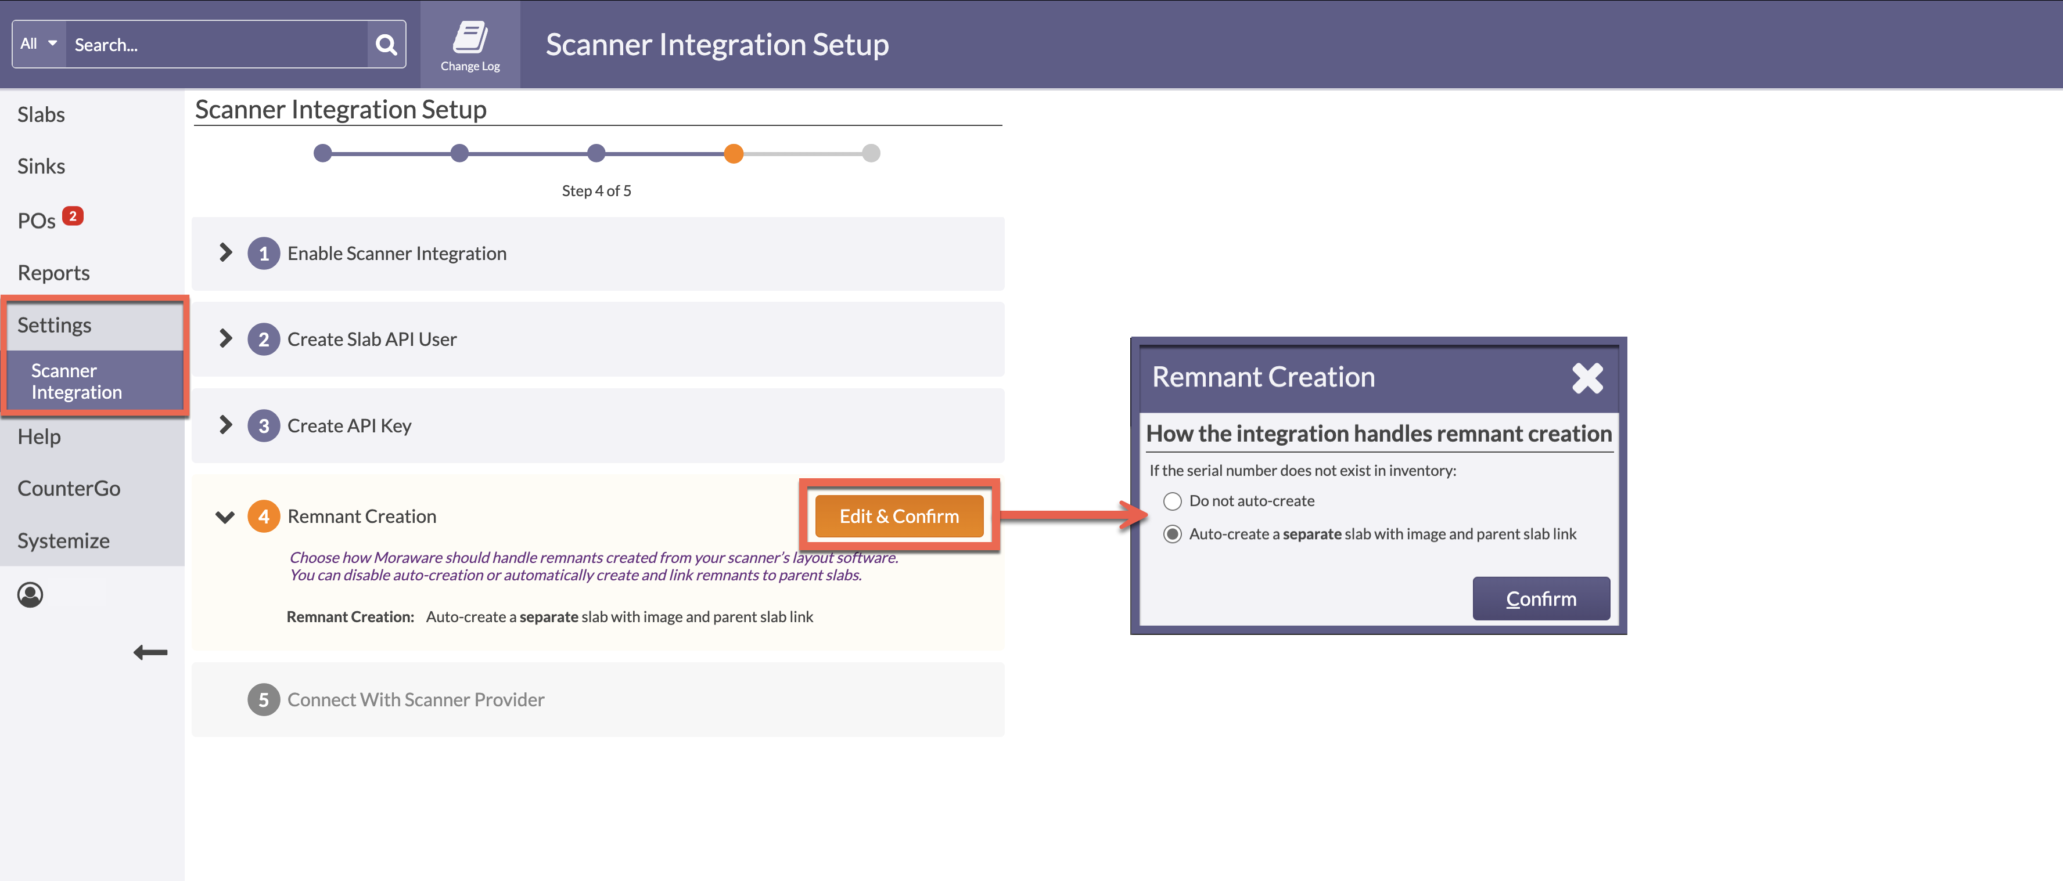This screenshot has height=881, width=2063.
Task: Click the grayed step 5 circle badge
Action: tap(264, 699)
